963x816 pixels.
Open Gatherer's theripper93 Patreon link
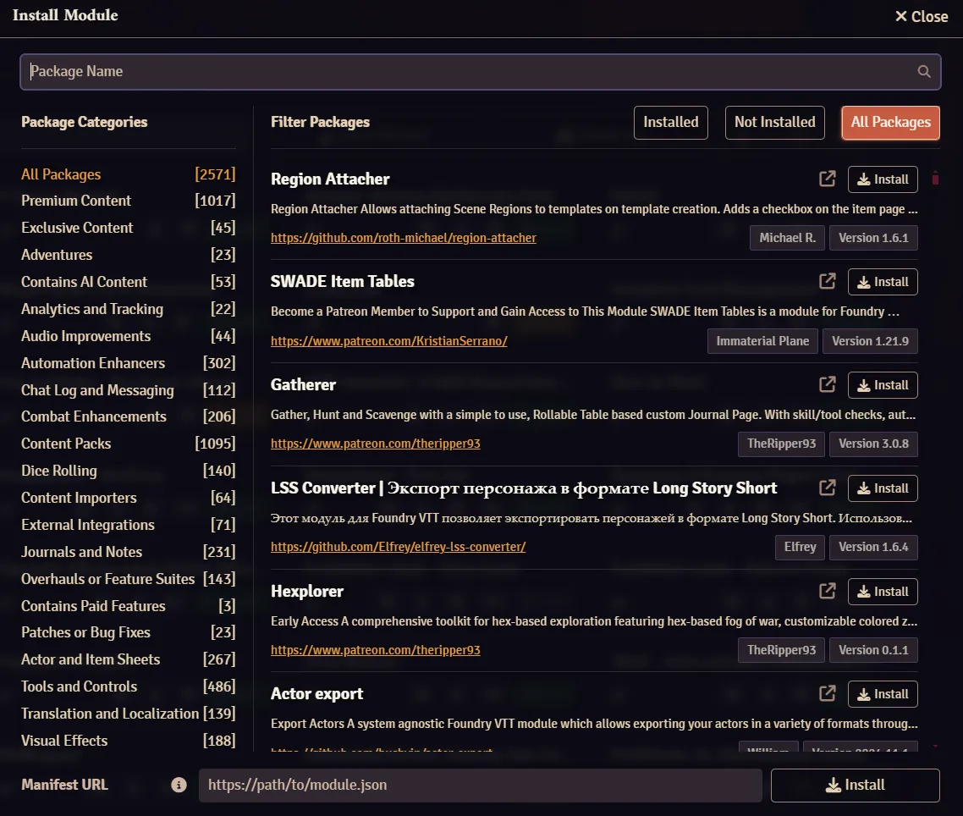click(375, 444)
